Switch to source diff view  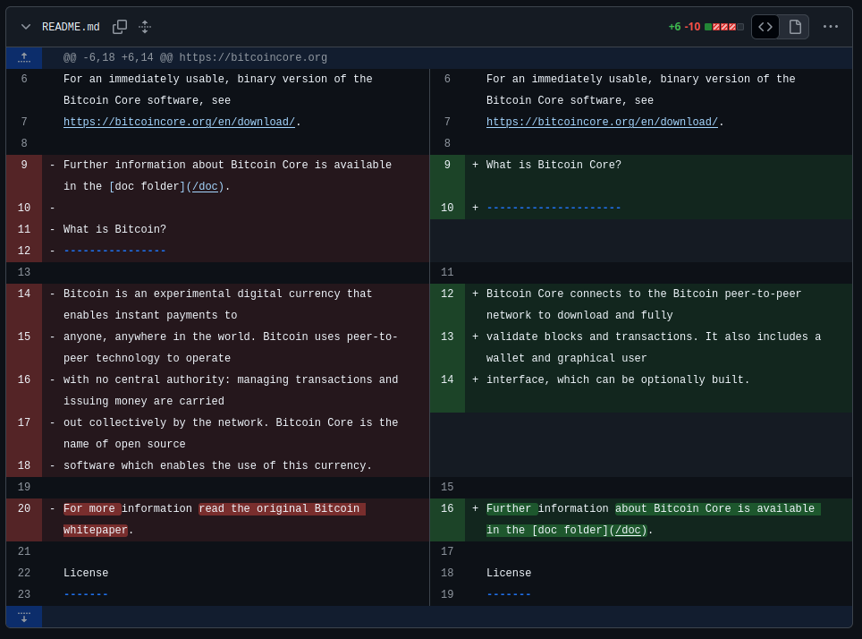(x=765, y=27)
